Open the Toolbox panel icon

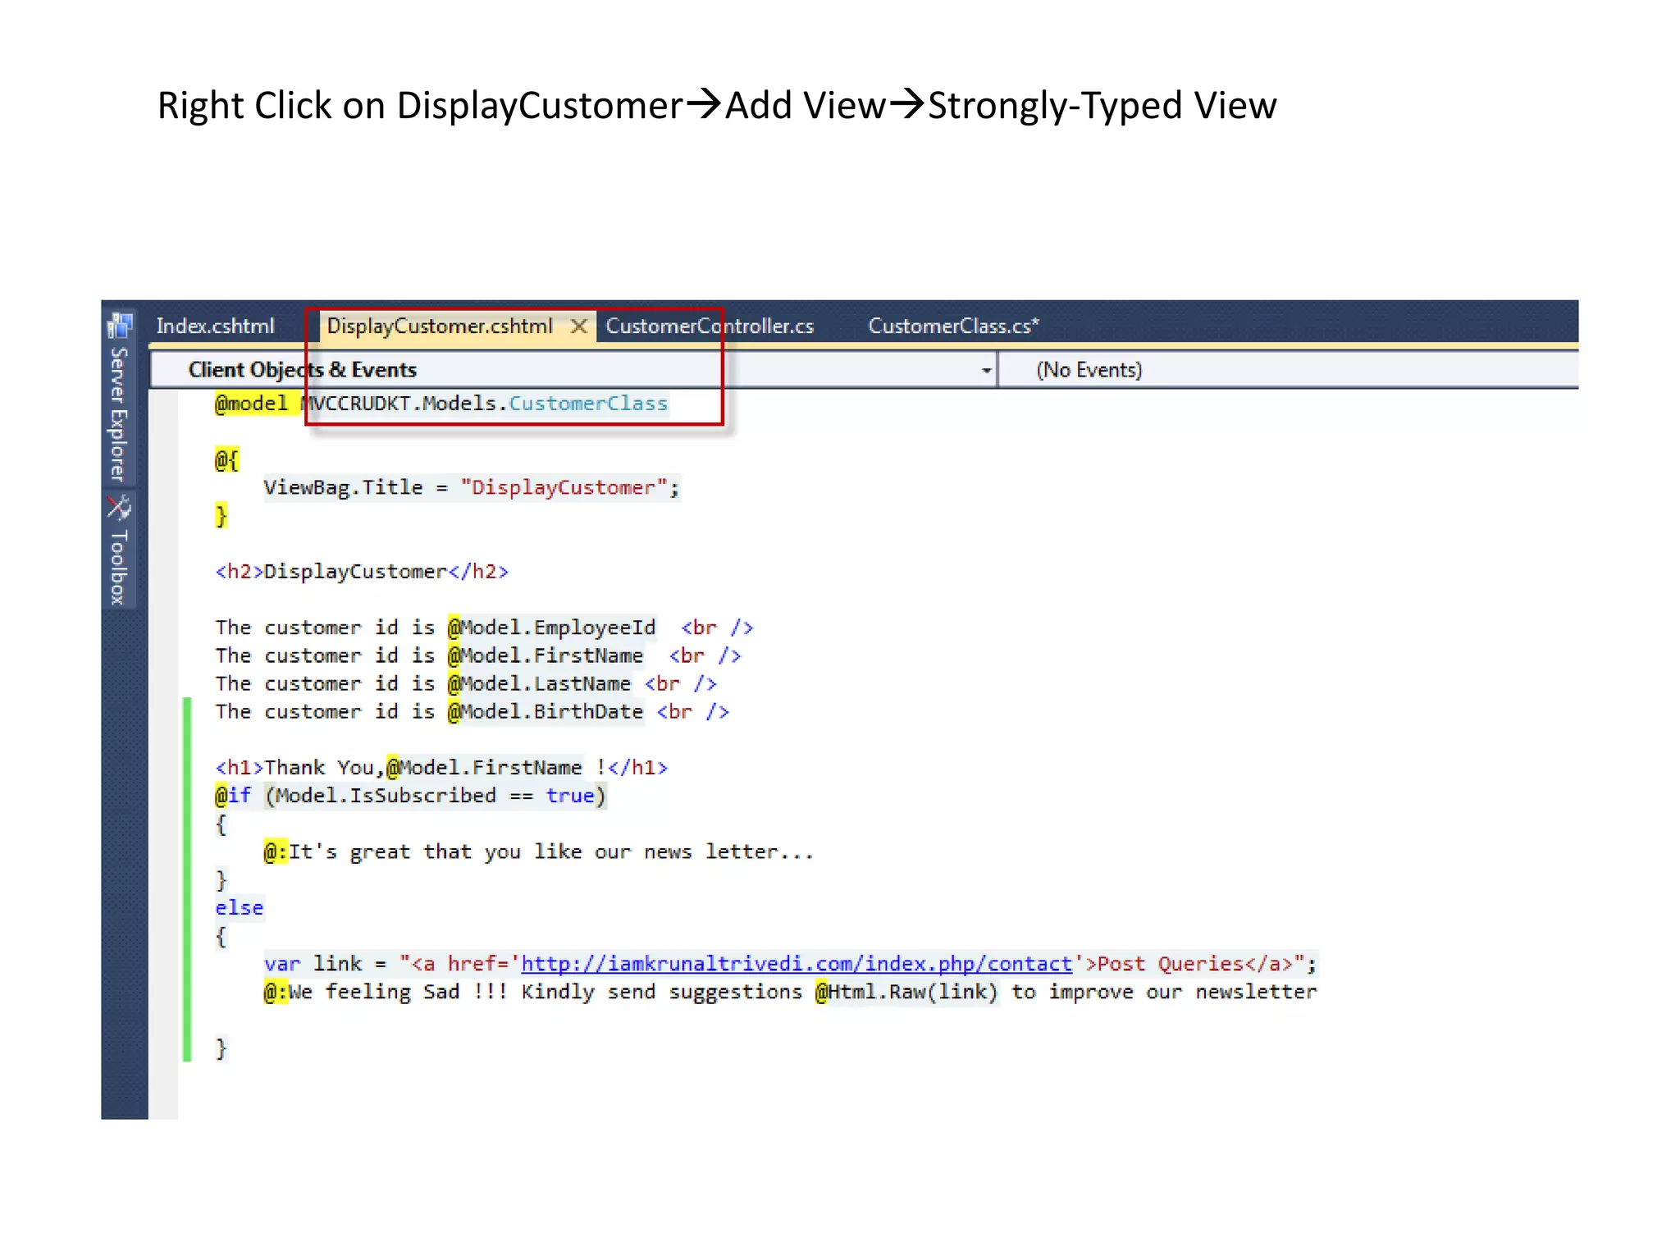tap(119, 508)
